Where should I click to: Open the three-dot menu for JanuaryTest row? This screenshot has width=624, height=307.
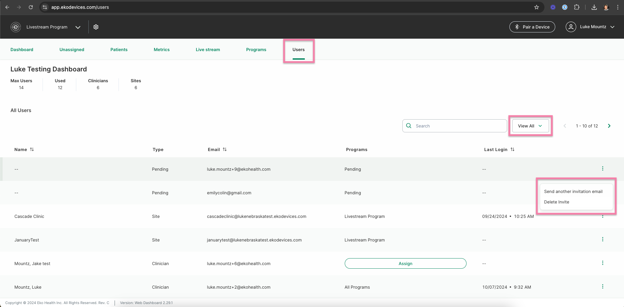[x=602, y=240]
